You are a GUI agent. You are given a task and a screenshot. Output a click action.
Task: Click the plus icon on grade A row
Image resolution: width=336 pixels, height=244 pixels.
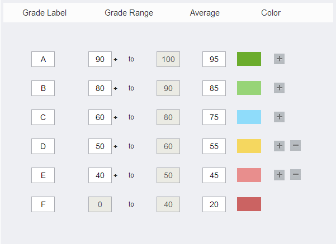point(279,59)
